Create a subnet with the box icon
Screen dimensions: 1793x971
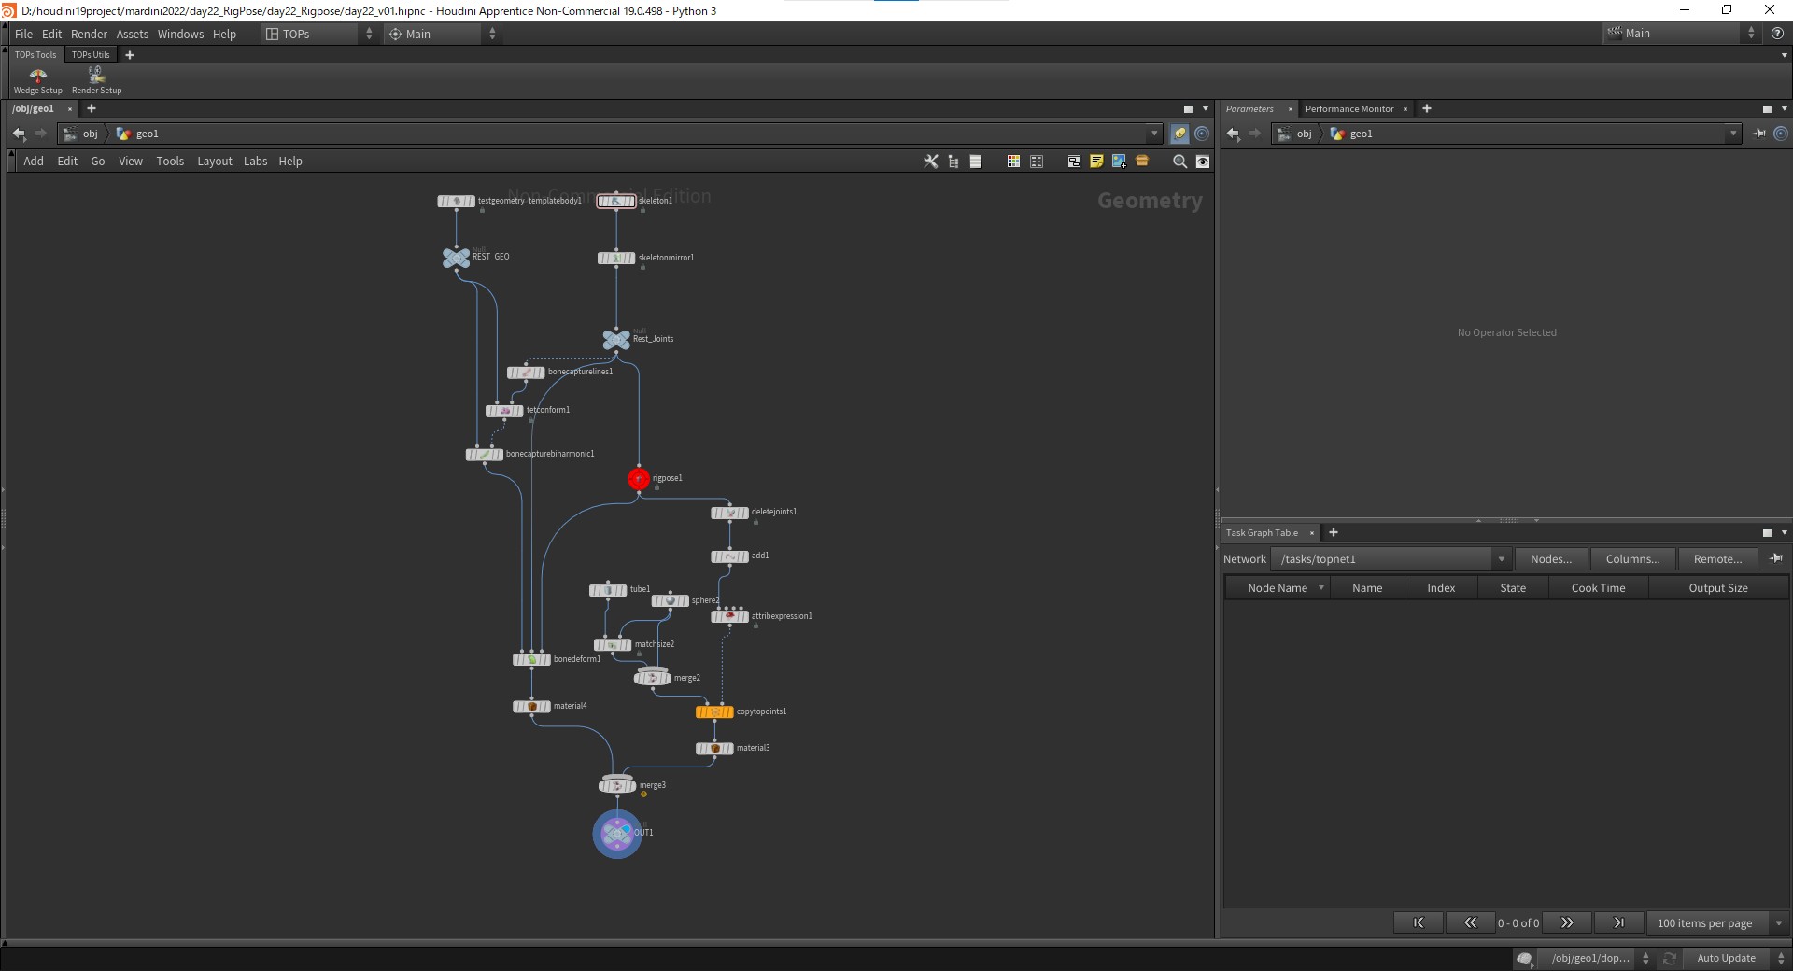pyautogui.click(x=1142, y=162)
